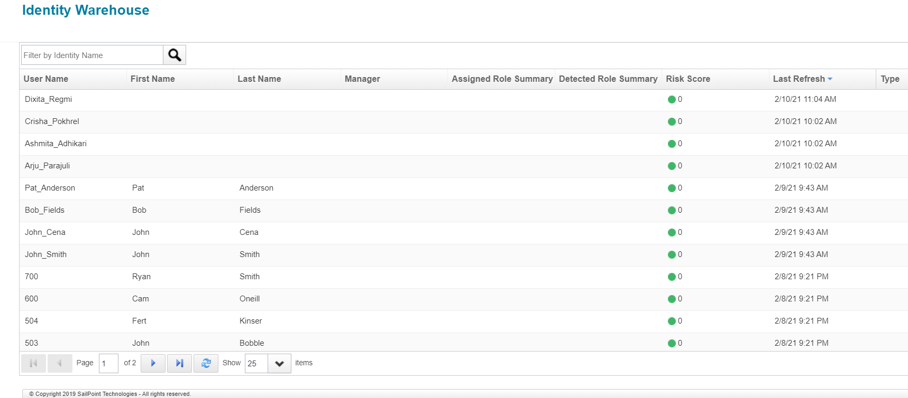The image size is (908, 398).
Task: Sort by Risk Score column header
Action: [688, 79]
